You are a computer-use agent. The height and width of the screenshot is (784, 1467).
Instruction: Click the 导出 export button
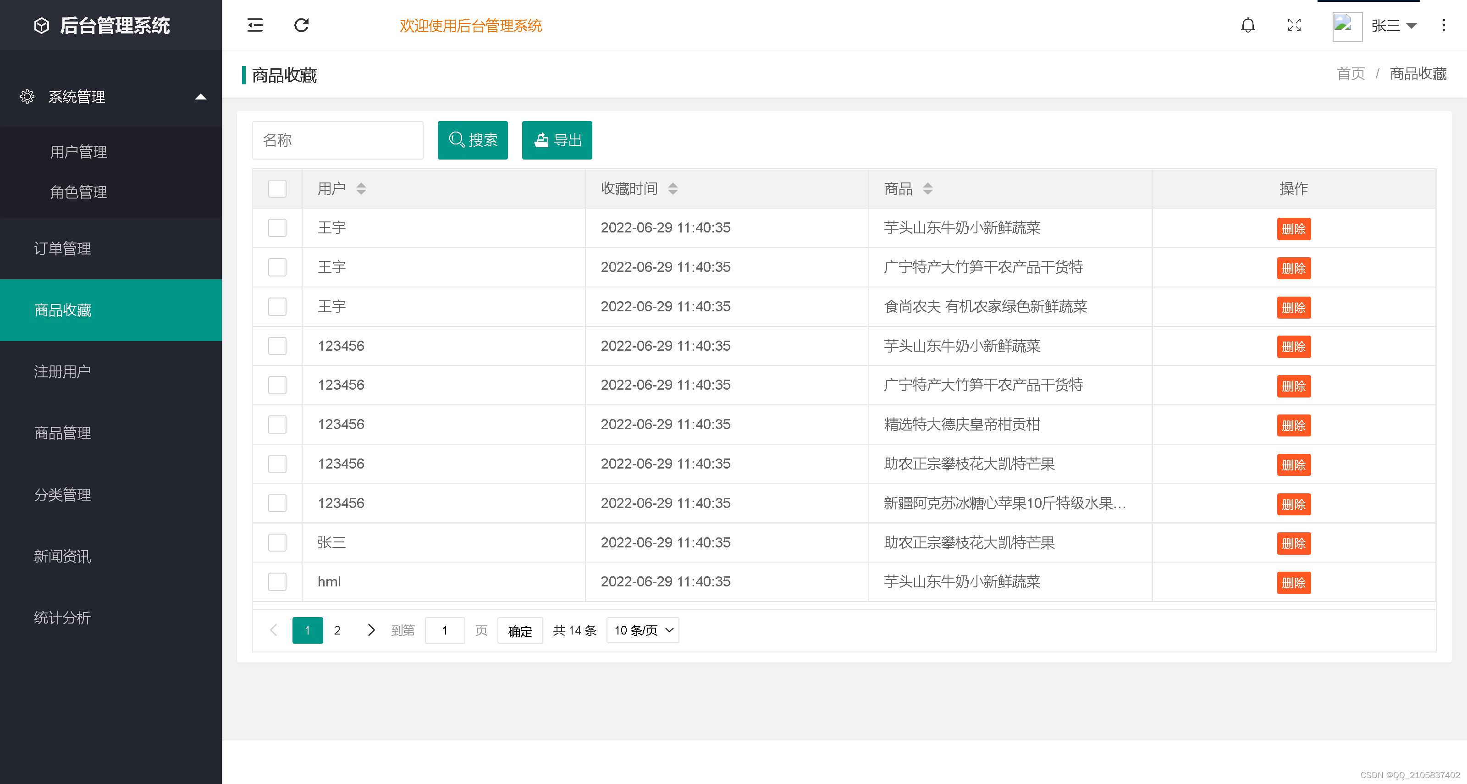pos(557,140)
